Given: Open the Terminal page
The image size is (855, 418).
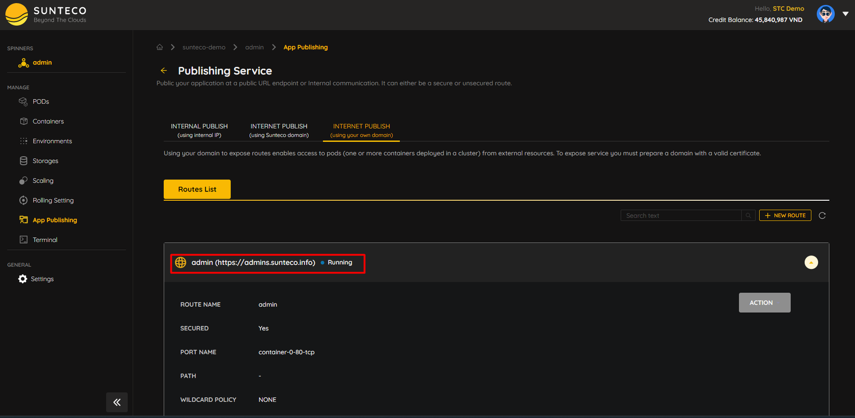Looking at the screenshot, I should 45,240.
